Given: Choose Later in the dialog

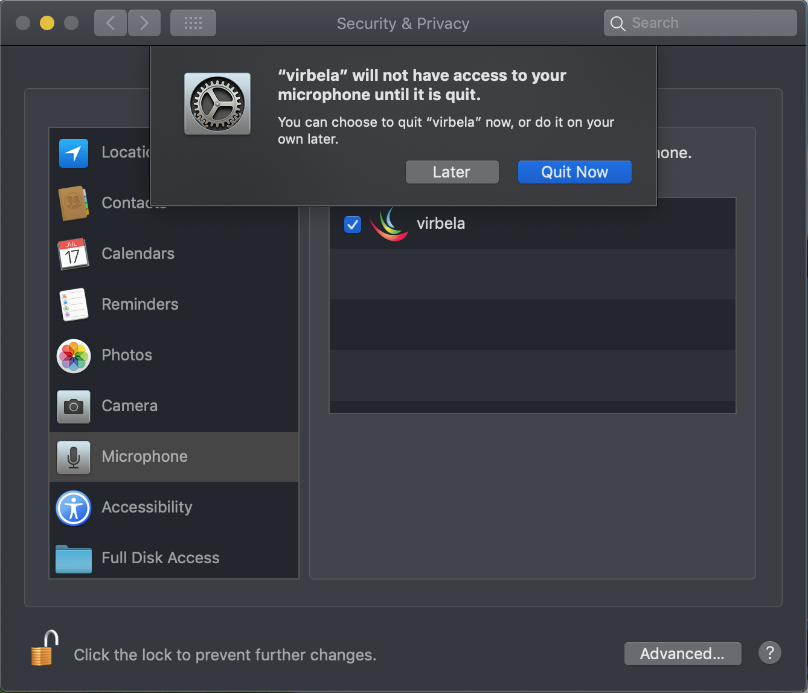Looking at the screenshot, I should [x=452, y=172].
